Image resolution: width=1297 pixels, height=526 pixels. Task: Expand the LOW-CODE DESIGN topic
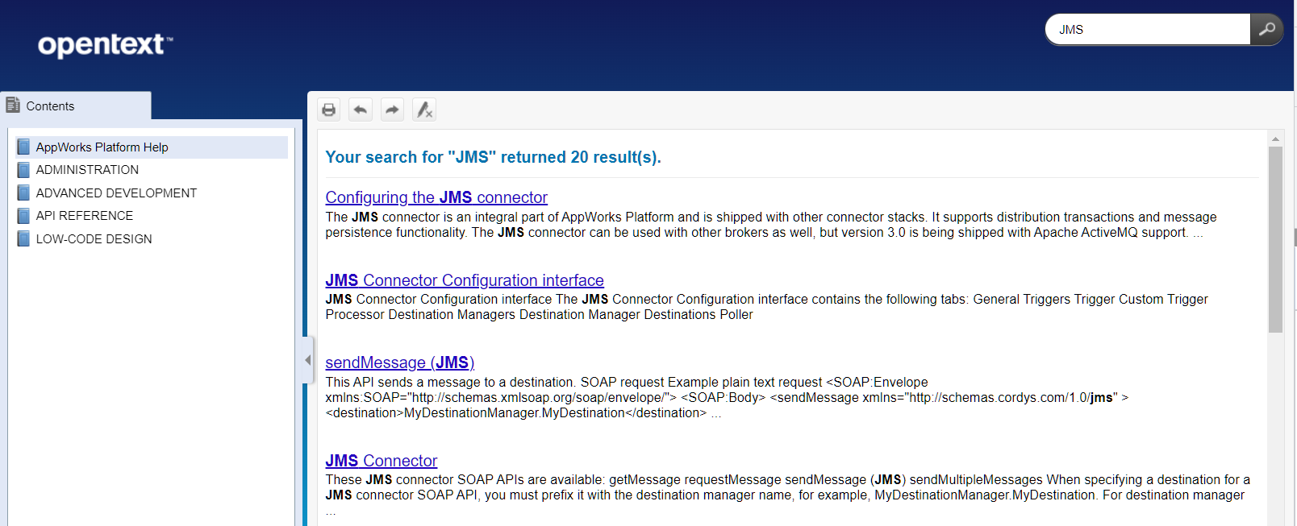(94, 239)
